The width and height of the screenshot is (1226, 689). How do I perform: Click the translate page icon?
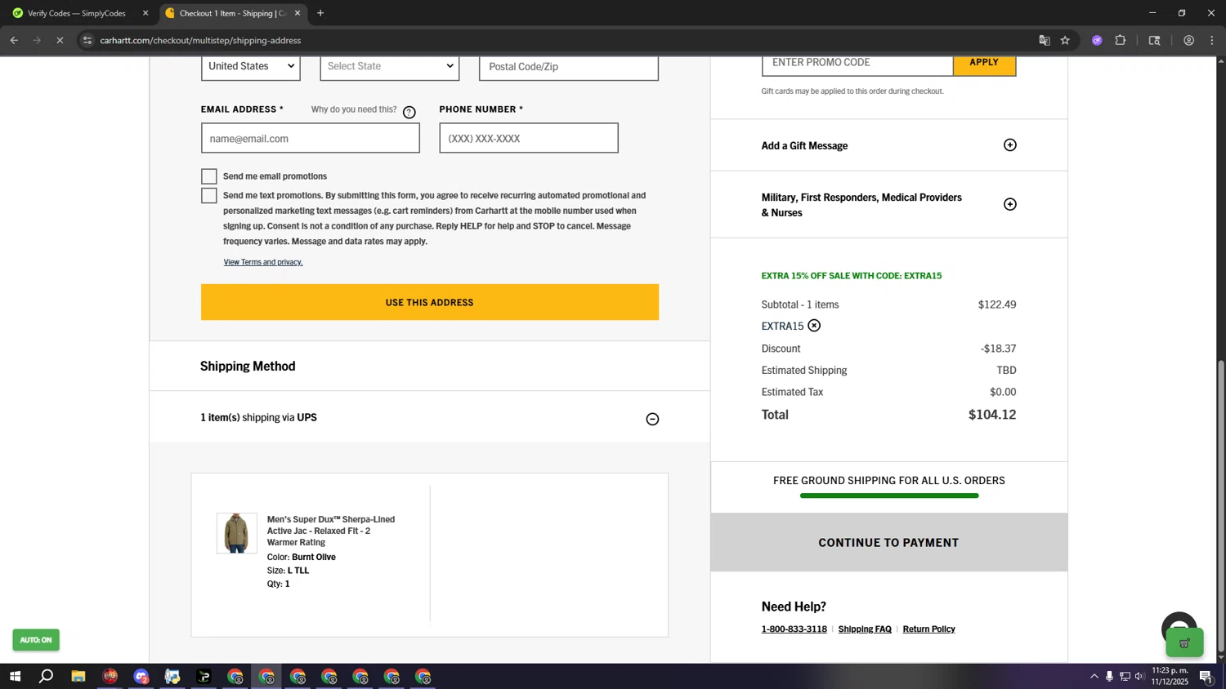tap(1044, 41)
